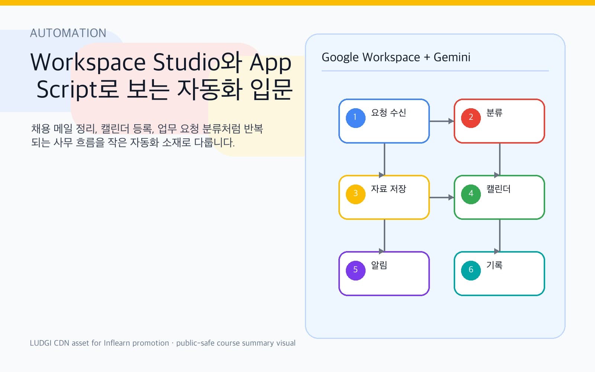The image size is (595, 372).
Task: Click the 'Workspace Studio와 App Script로 보는 자동화 입문' title
Action: [x=161, y=76]
